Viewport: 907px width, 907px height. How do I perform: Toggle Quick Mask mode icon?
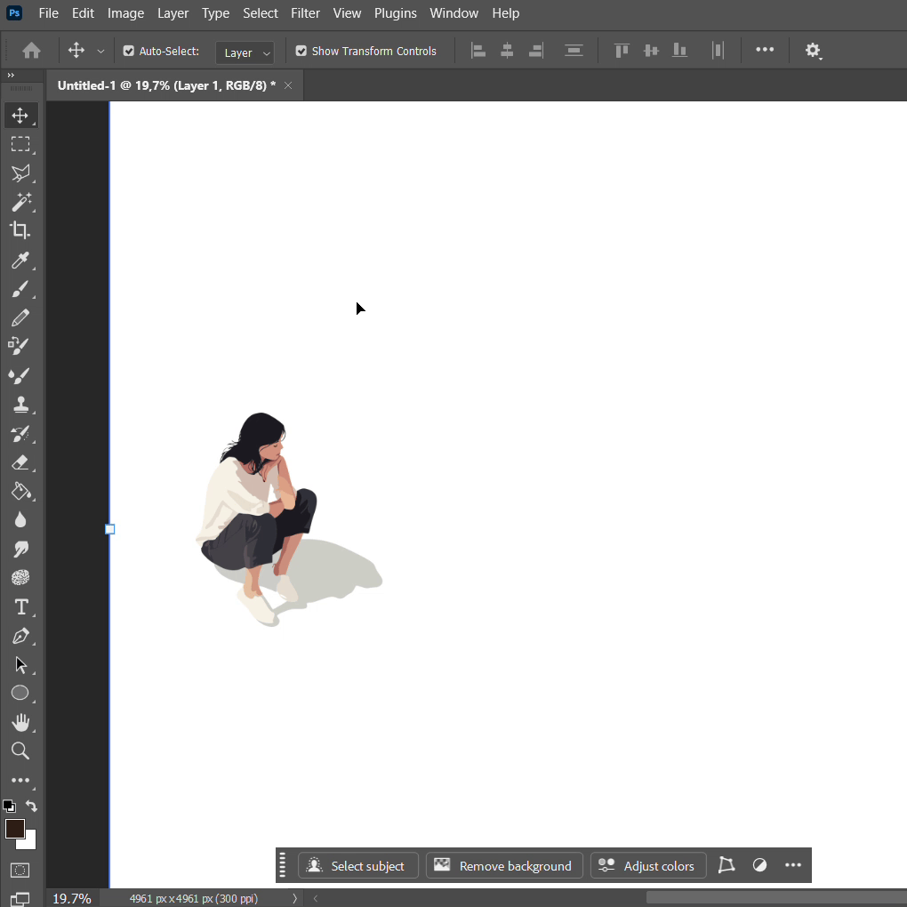20,870
